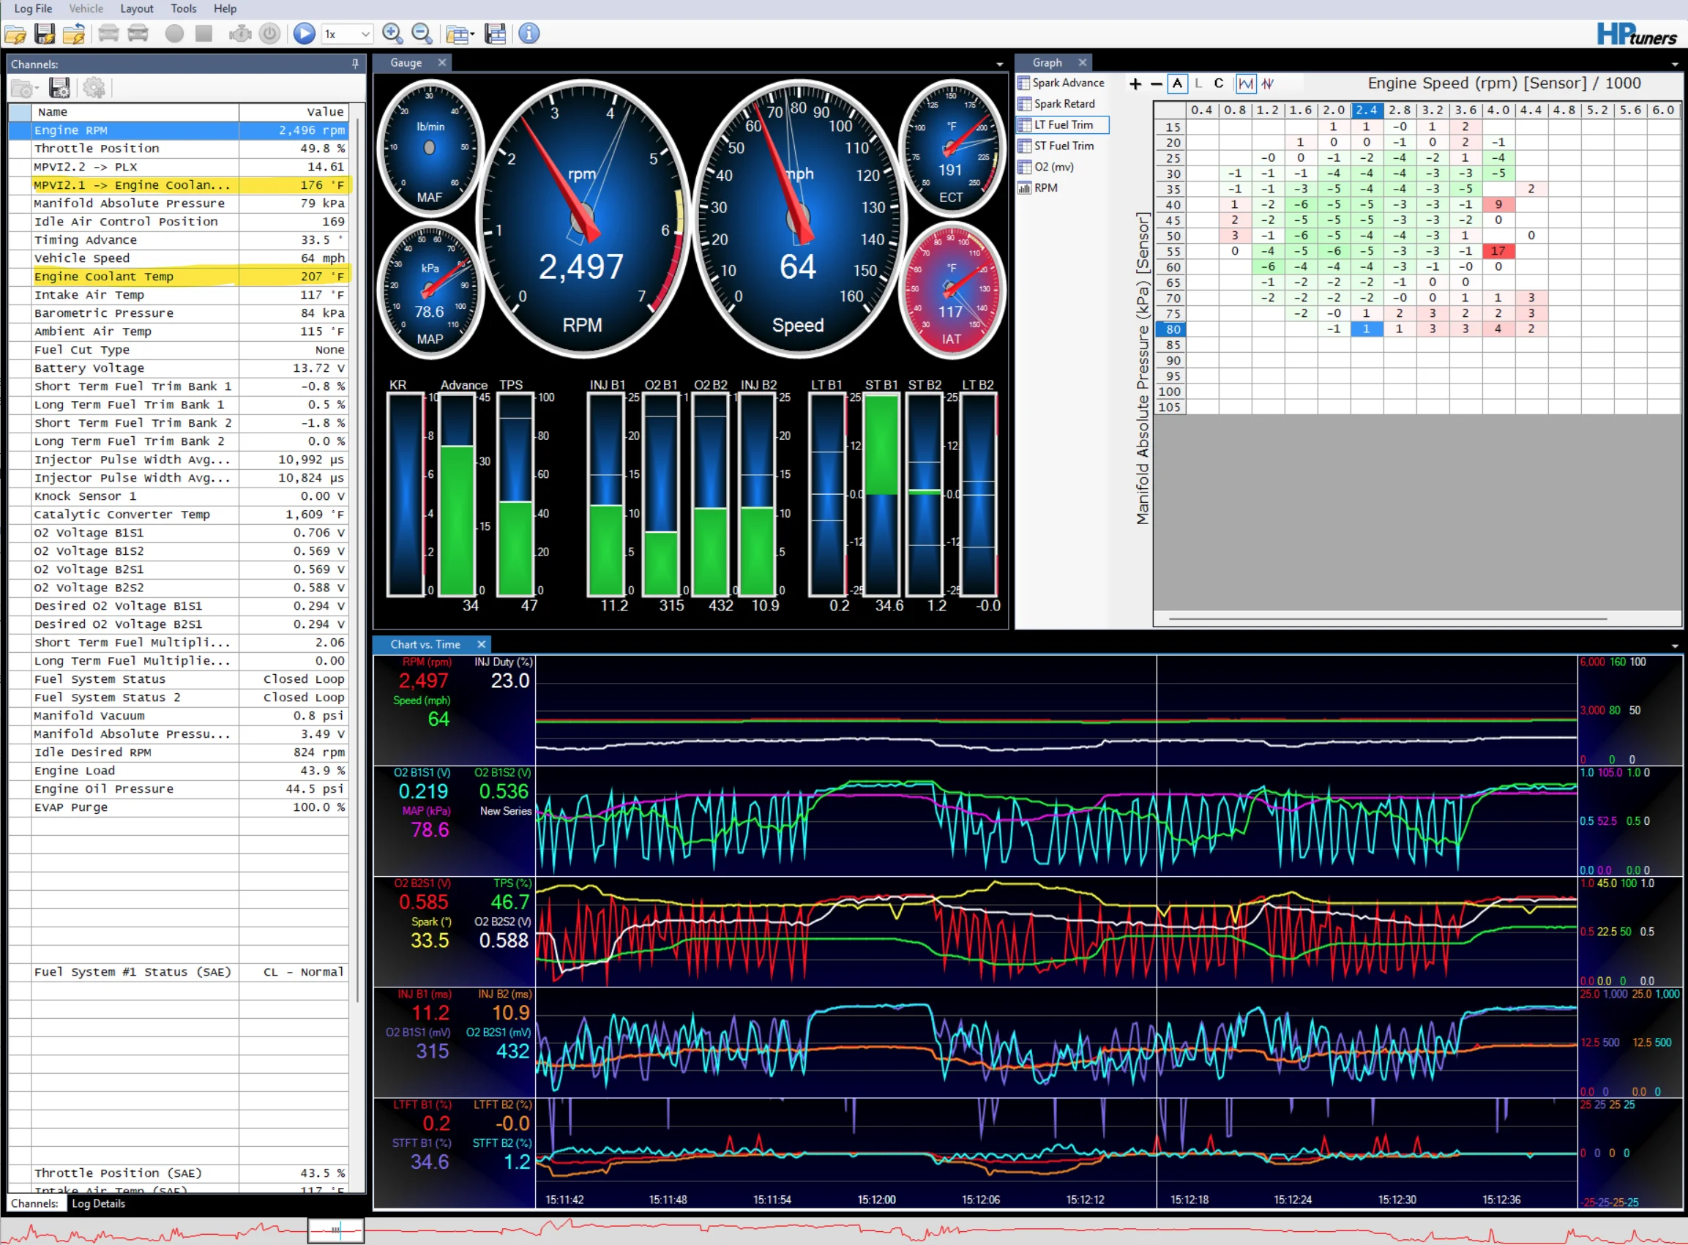
Task: Close the Graph tab
Action: 1083,63
